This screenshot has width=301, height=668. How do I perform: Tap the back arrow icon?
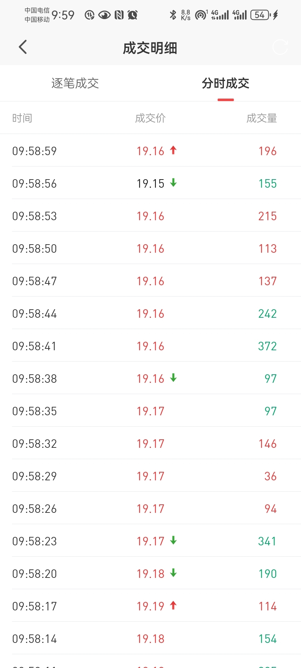(x=23, y=47)
